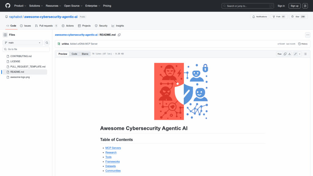313x176 pixels.
Task: Copy raw file contents icon
Action: pyautogui.click(x=285, y=54)
